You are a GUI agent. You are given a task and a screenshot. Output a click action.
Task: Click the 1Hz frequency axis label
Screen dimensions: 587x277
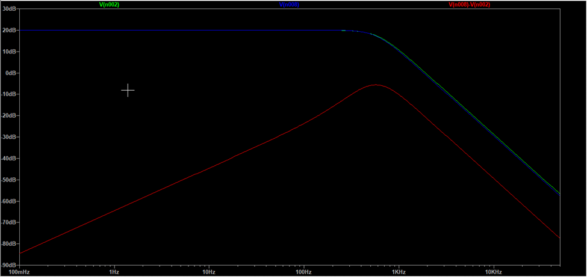pyautogui.click(x=113, y=272)
